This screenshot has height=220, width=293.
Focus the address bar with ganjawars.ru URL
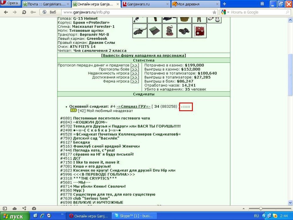(137, 12)
